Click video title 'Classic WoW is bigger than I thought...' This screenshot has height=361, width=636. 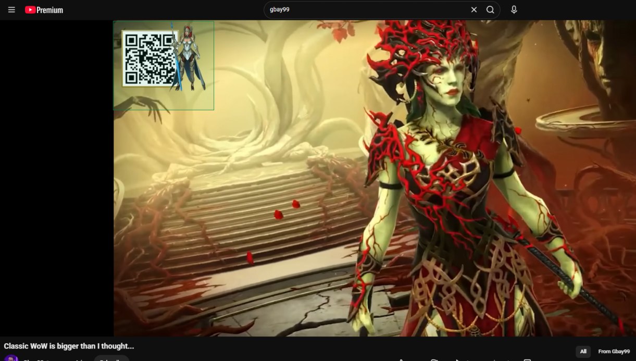[69, 346]
